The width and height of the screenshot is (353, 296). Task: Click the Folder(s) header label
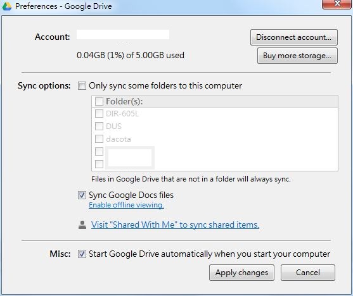pyautogui.click(x=124, y=102)
